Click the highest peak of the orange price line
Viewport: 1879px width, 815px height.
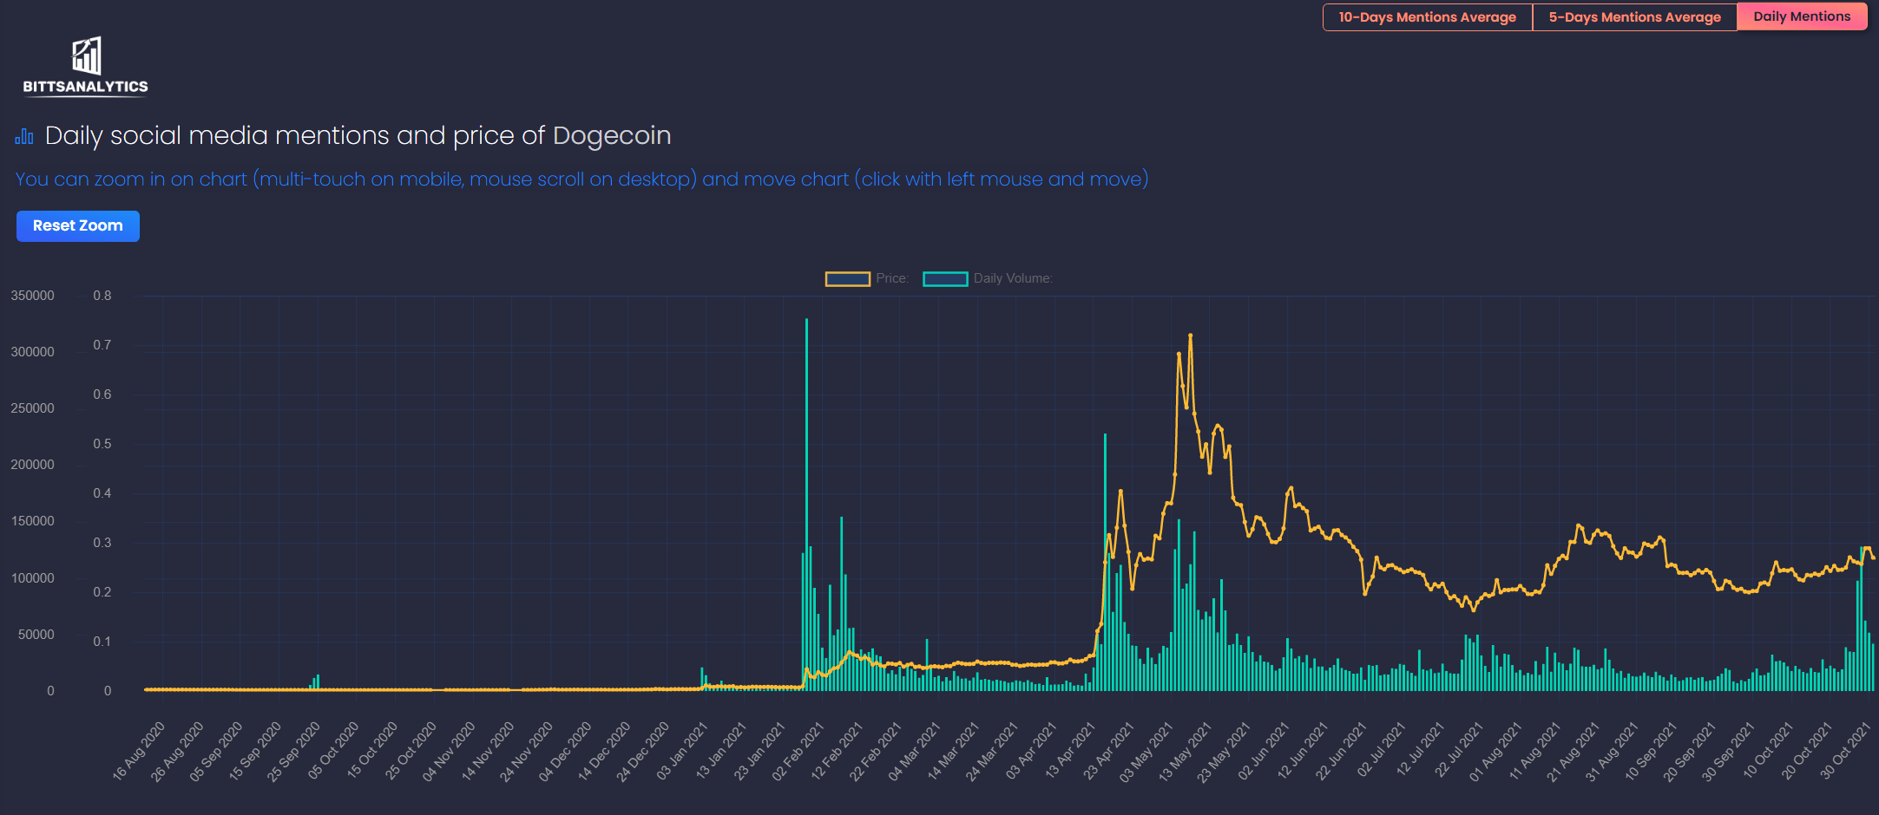1190,335
